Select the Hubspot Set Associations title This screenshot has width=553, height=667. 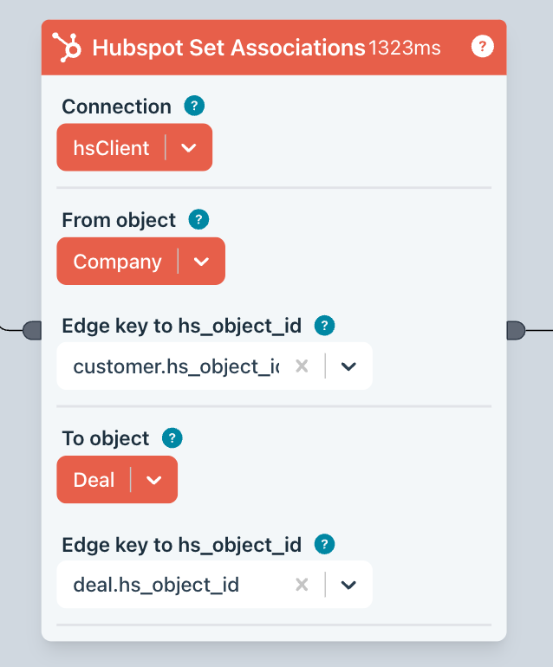[x=228, y=48]
